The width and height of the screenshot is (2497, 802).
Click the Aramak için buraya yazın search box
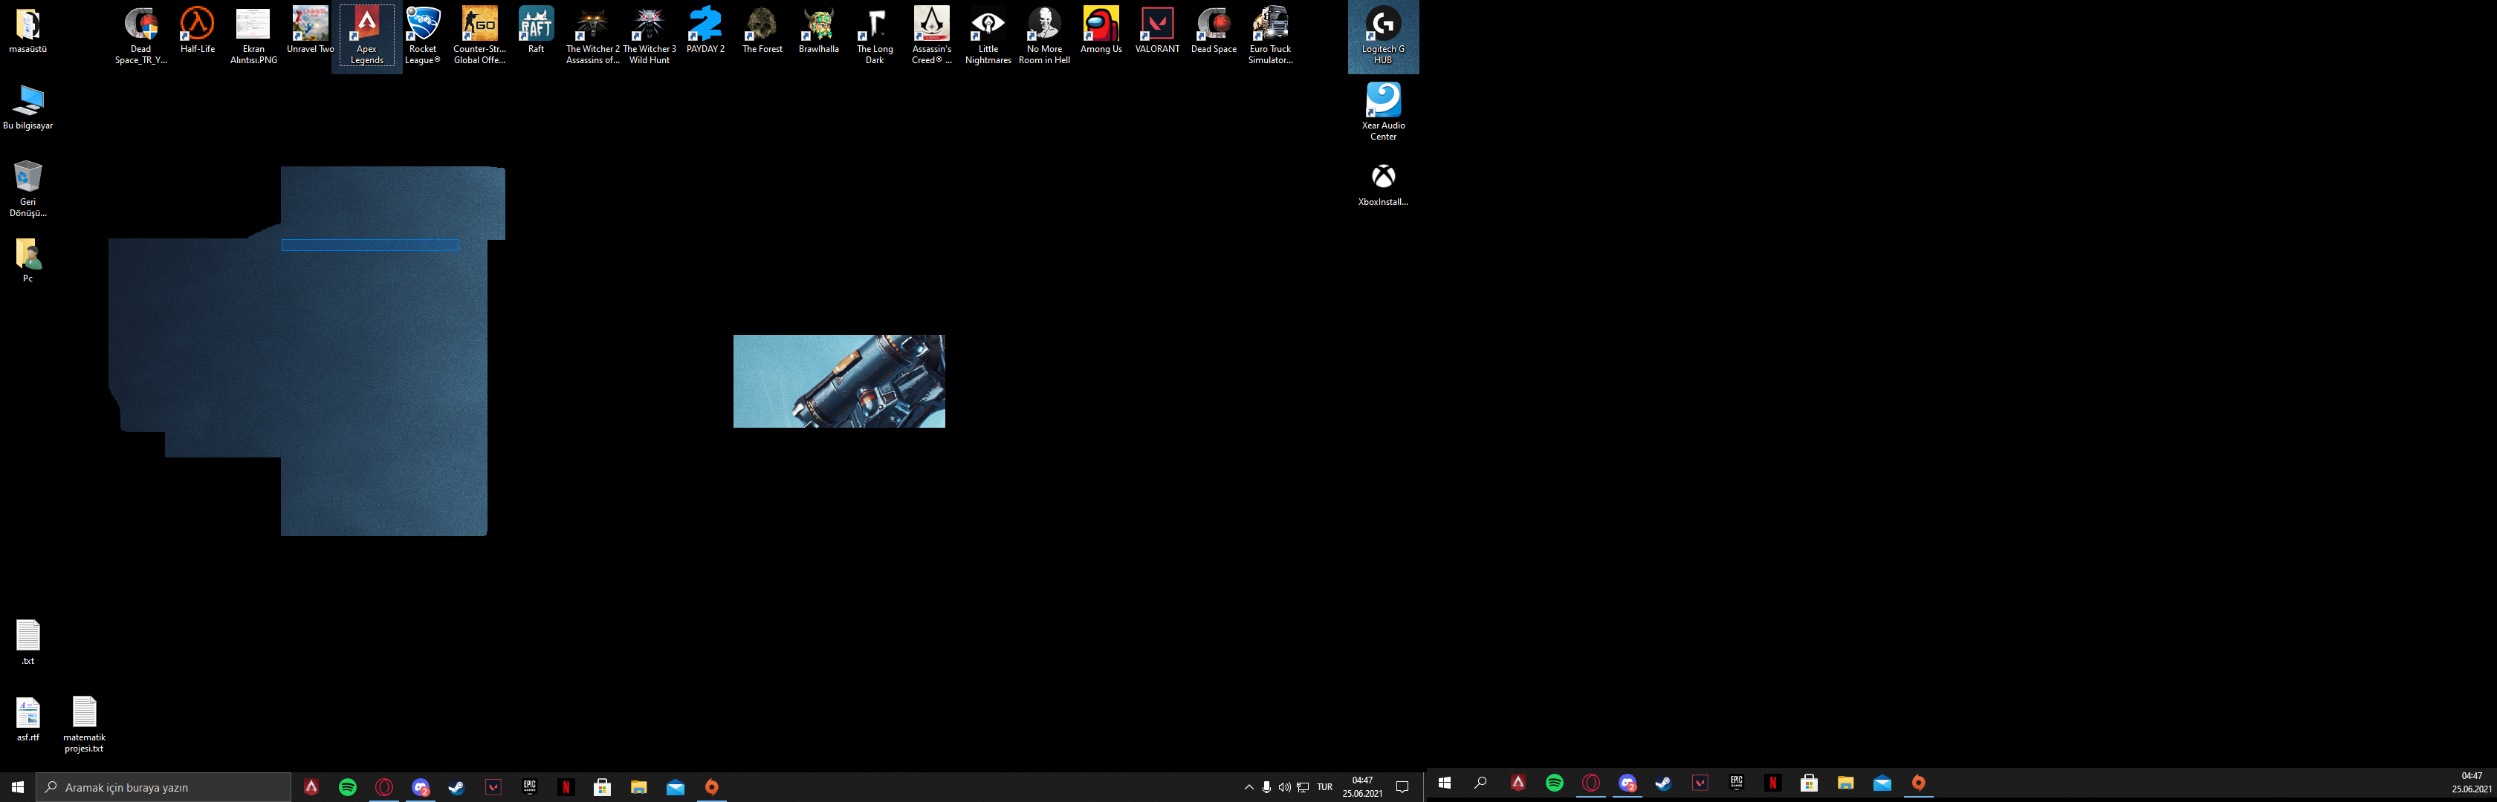(x=165, y=787)
